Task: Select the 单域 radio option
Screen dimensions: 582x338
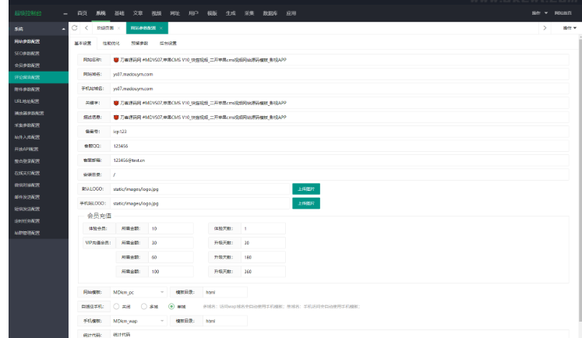Action: click(x=171, y=306)
